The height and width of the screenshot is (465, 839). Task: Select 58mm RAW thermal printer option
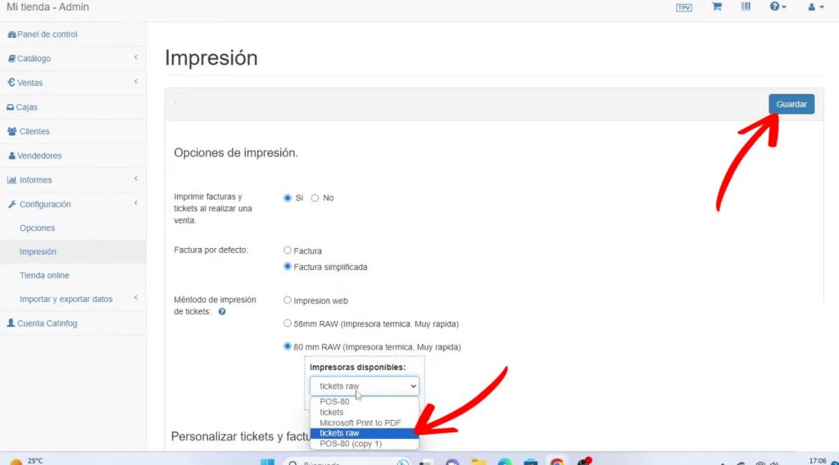pyautogui.click(x=288, y=323)
